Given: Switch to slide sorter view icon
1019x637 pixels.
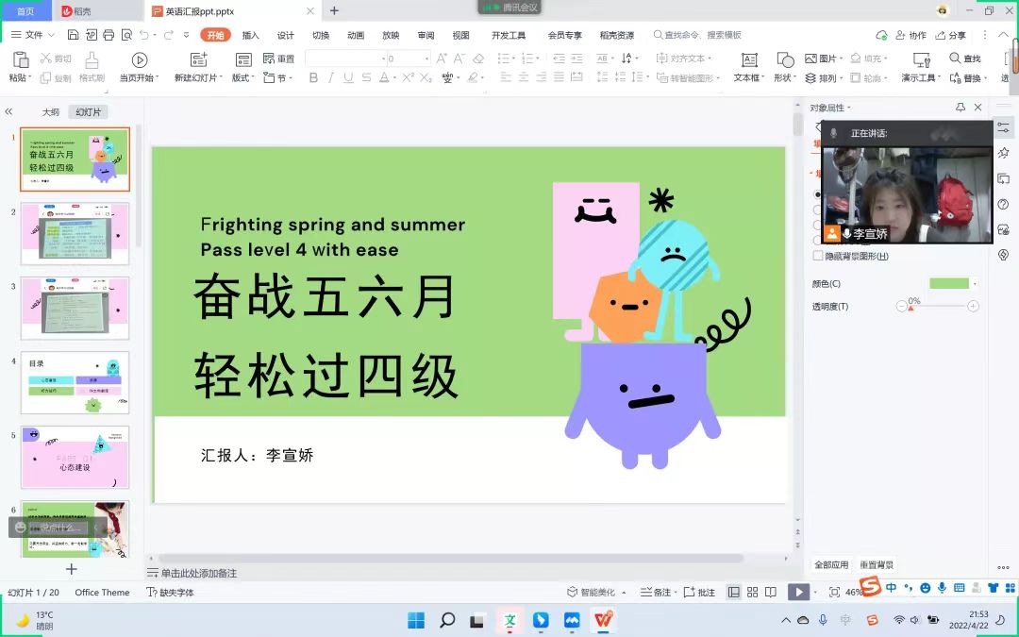Looking at the screenshot, I should [x=752, y=592].
